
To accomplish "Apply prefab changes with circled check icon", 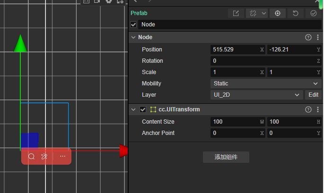I will click(314, 13).
